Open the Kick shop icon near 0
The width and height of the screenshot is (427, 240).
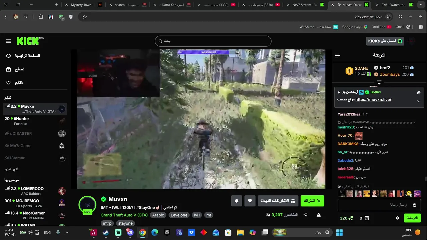click(x=367, y=218)
